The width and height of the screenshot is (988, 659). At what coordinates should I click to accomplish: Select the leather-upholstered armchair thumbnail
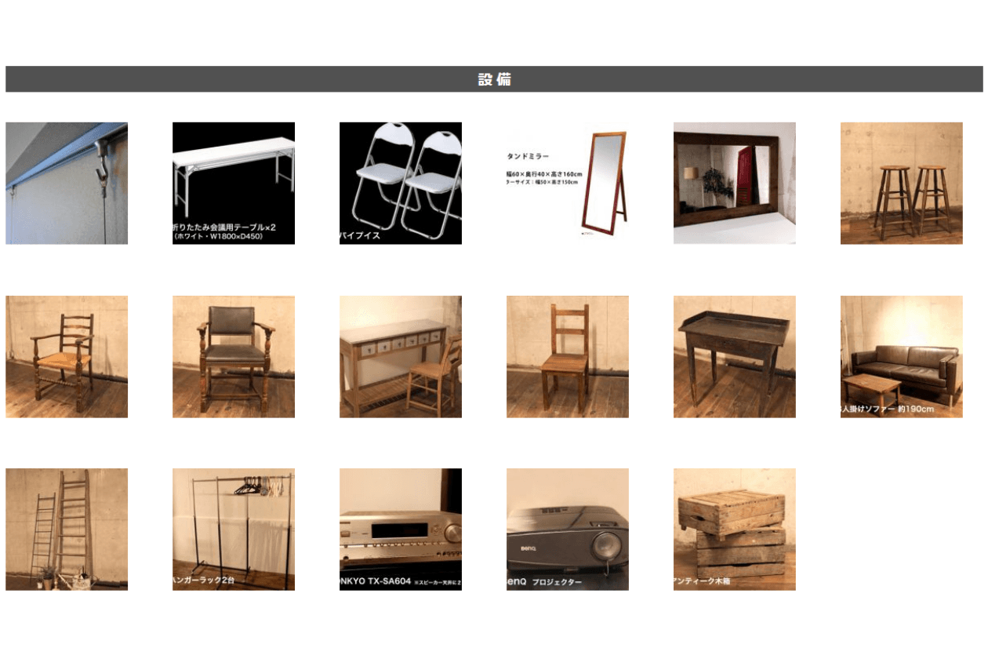click(234, 357)
